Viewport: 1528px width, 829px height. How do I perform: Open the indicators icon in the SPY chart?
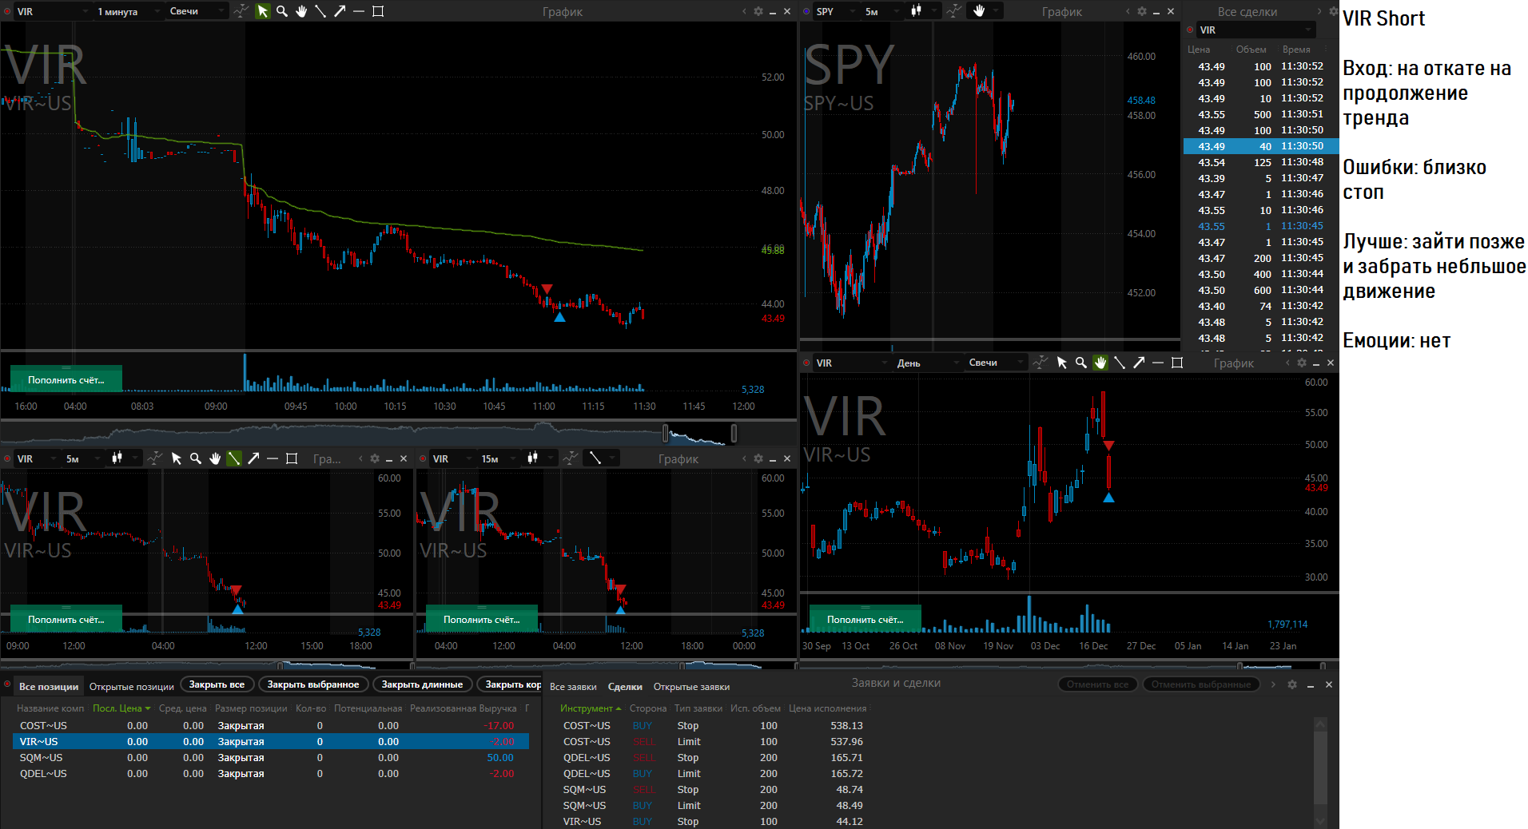pos(953,11)
